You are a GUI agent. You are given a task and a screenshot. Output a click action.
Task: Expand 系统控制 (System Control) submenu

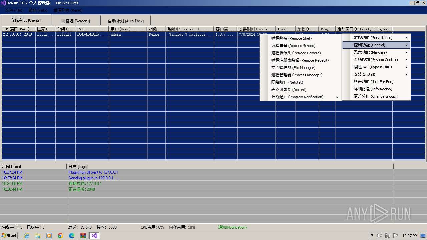click(x=376, y=60)
